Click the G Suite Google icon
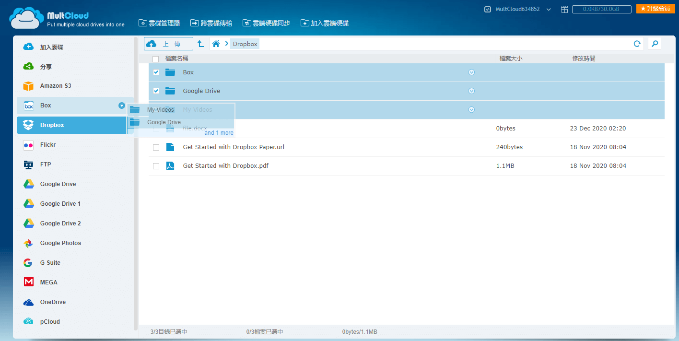 [29, 263]
